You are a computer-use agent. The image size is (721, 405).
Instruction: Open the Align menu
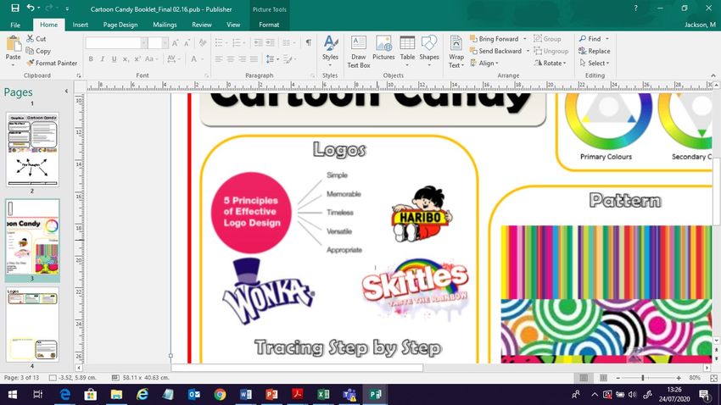[484, 63]
